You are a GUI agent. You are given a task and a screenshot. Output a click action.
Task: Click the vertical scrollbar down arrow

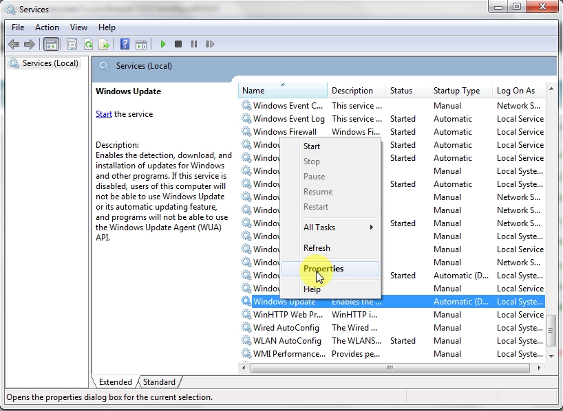click(551, 356)
